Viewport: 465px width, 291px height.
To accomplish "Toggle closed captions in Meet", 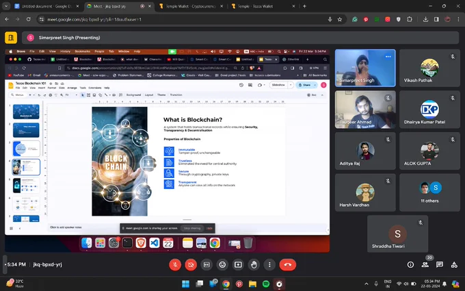I will click(207, 264).
